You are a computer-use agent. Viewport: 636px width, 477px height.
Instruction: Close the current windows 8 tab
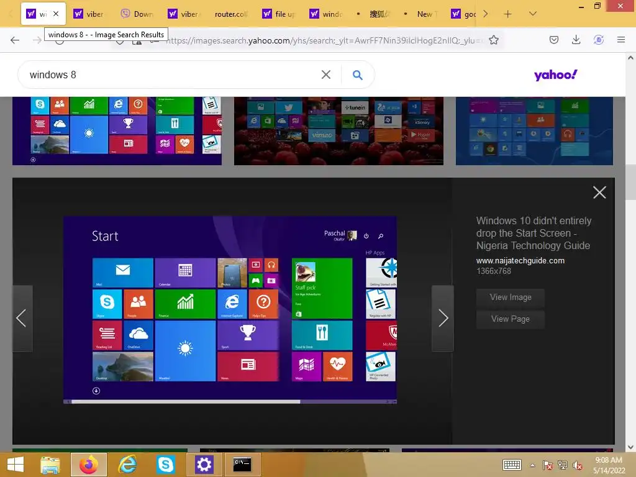(56, 14)
